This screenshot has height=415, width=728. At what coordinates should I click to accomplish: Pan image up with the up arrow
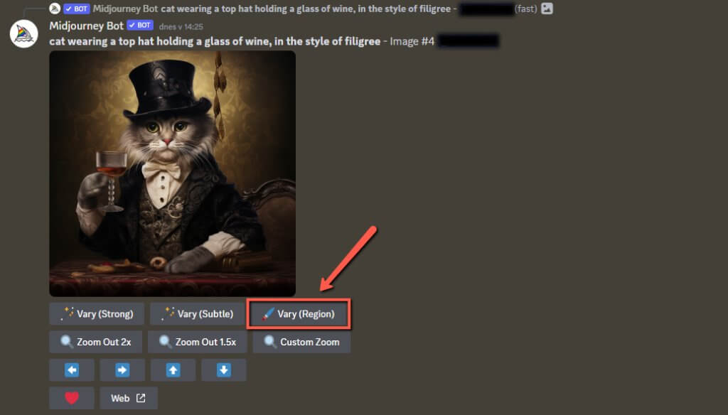(173, 370)
